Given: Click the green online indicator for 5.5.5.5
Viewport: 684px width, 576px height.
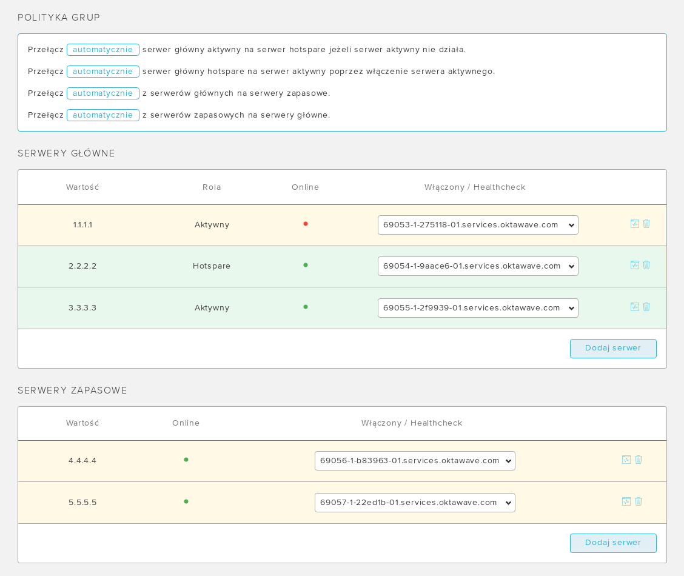Looking at the screenshot, I should [186, 501].
